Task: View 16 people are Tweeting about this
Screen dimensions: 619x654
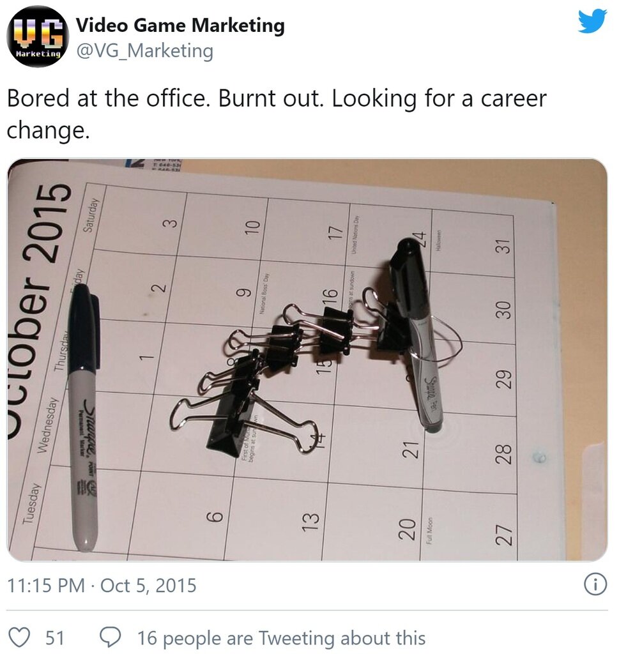Action: point(282,638)
